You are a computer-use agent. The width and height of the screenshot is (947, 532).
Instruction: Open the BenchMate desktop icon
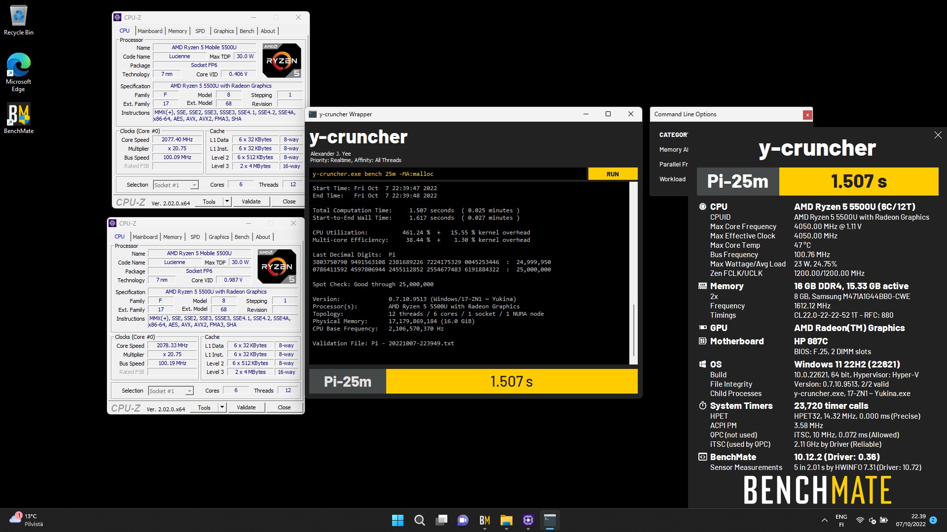(x=19, y=118)
